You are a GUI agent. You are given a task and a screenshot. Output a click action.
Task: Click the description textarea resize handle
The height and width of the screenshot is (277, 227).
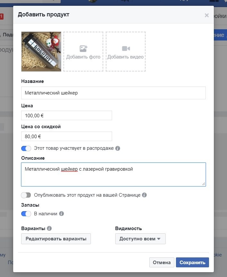(x=204, y=184)
